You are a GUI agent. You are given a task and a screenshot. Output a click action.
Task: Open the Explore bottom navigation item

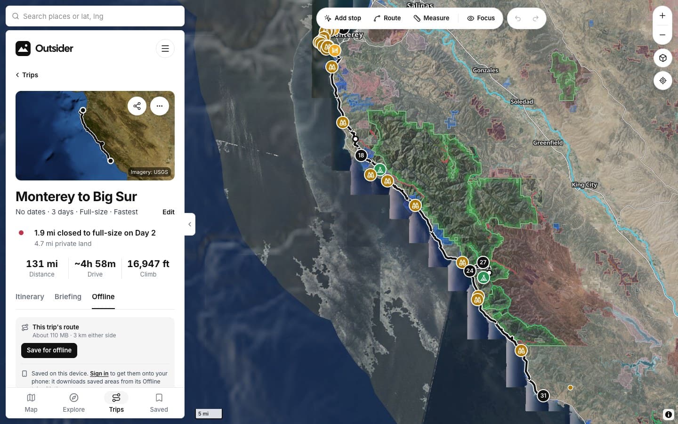tap(74, 403)
